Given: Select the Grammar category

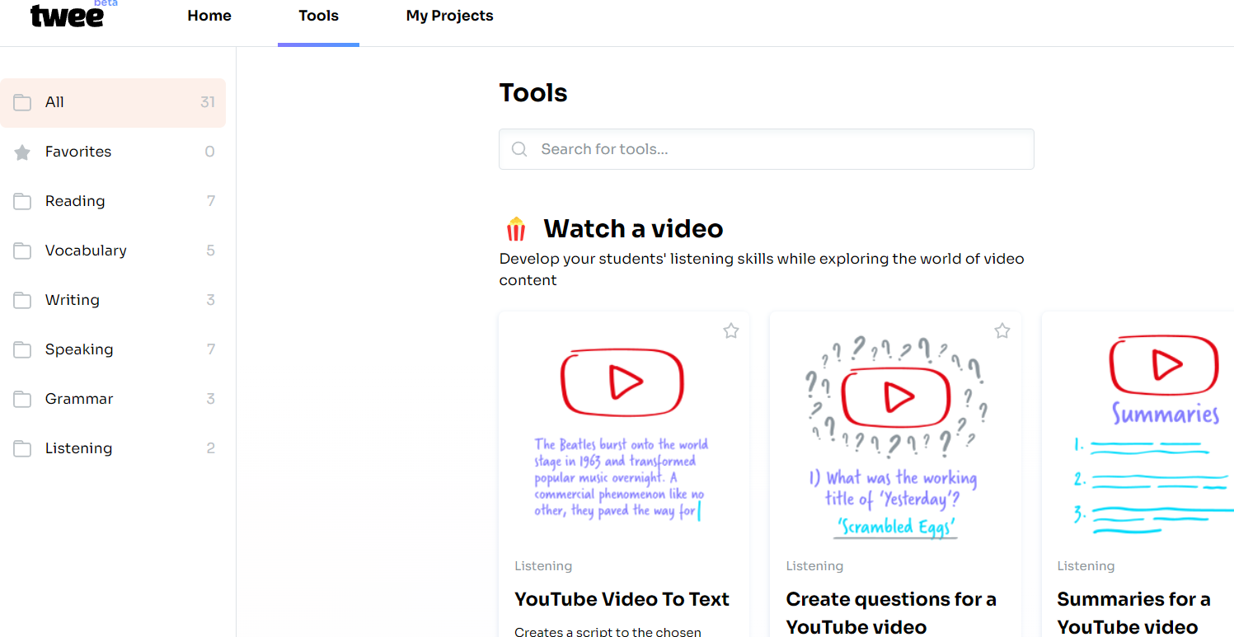Looking at the screenshot, I should [113, 399].
